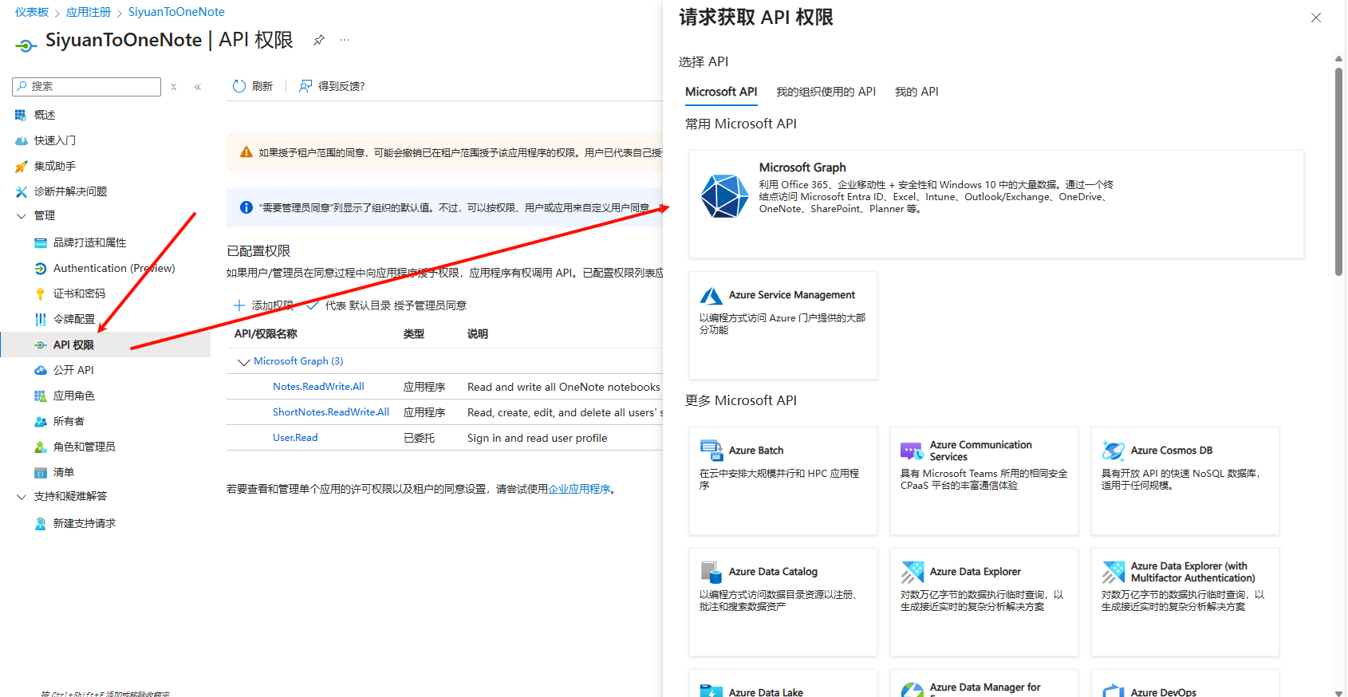This screenshot has height=697, width=1348.
Task: Close the 请求获取 API 权限 panel
Action: tap(1316, 18)
